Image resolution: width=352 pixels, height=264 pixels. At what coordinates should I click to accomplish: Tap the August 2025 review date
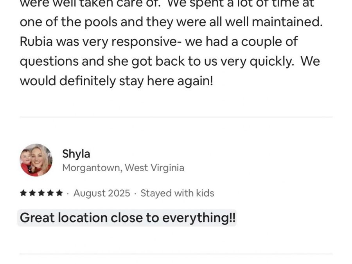[102, 193]
